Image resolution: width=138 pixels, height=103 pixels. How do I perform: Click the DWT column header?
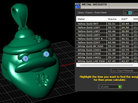coord(126,19)
